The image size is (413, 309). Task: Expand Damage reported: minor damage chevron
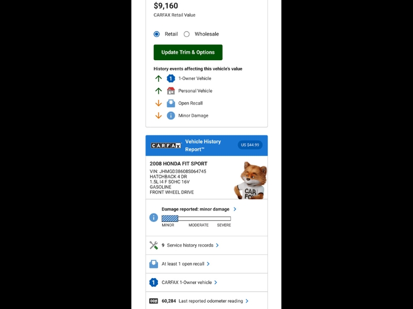(x=235, y=209)
